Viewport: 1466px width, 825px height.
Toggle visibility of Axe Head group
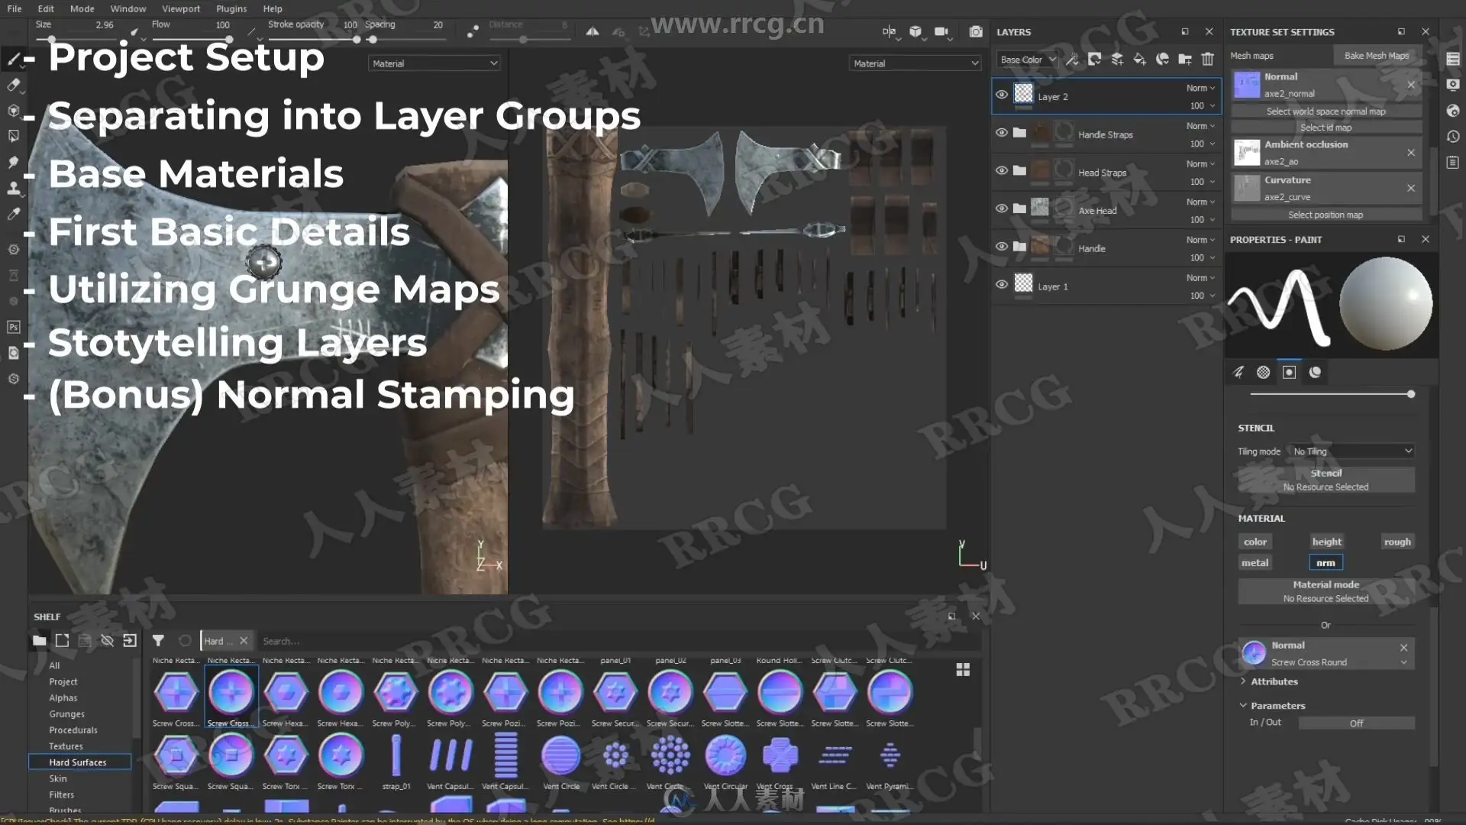click(x=1001, y=209)
